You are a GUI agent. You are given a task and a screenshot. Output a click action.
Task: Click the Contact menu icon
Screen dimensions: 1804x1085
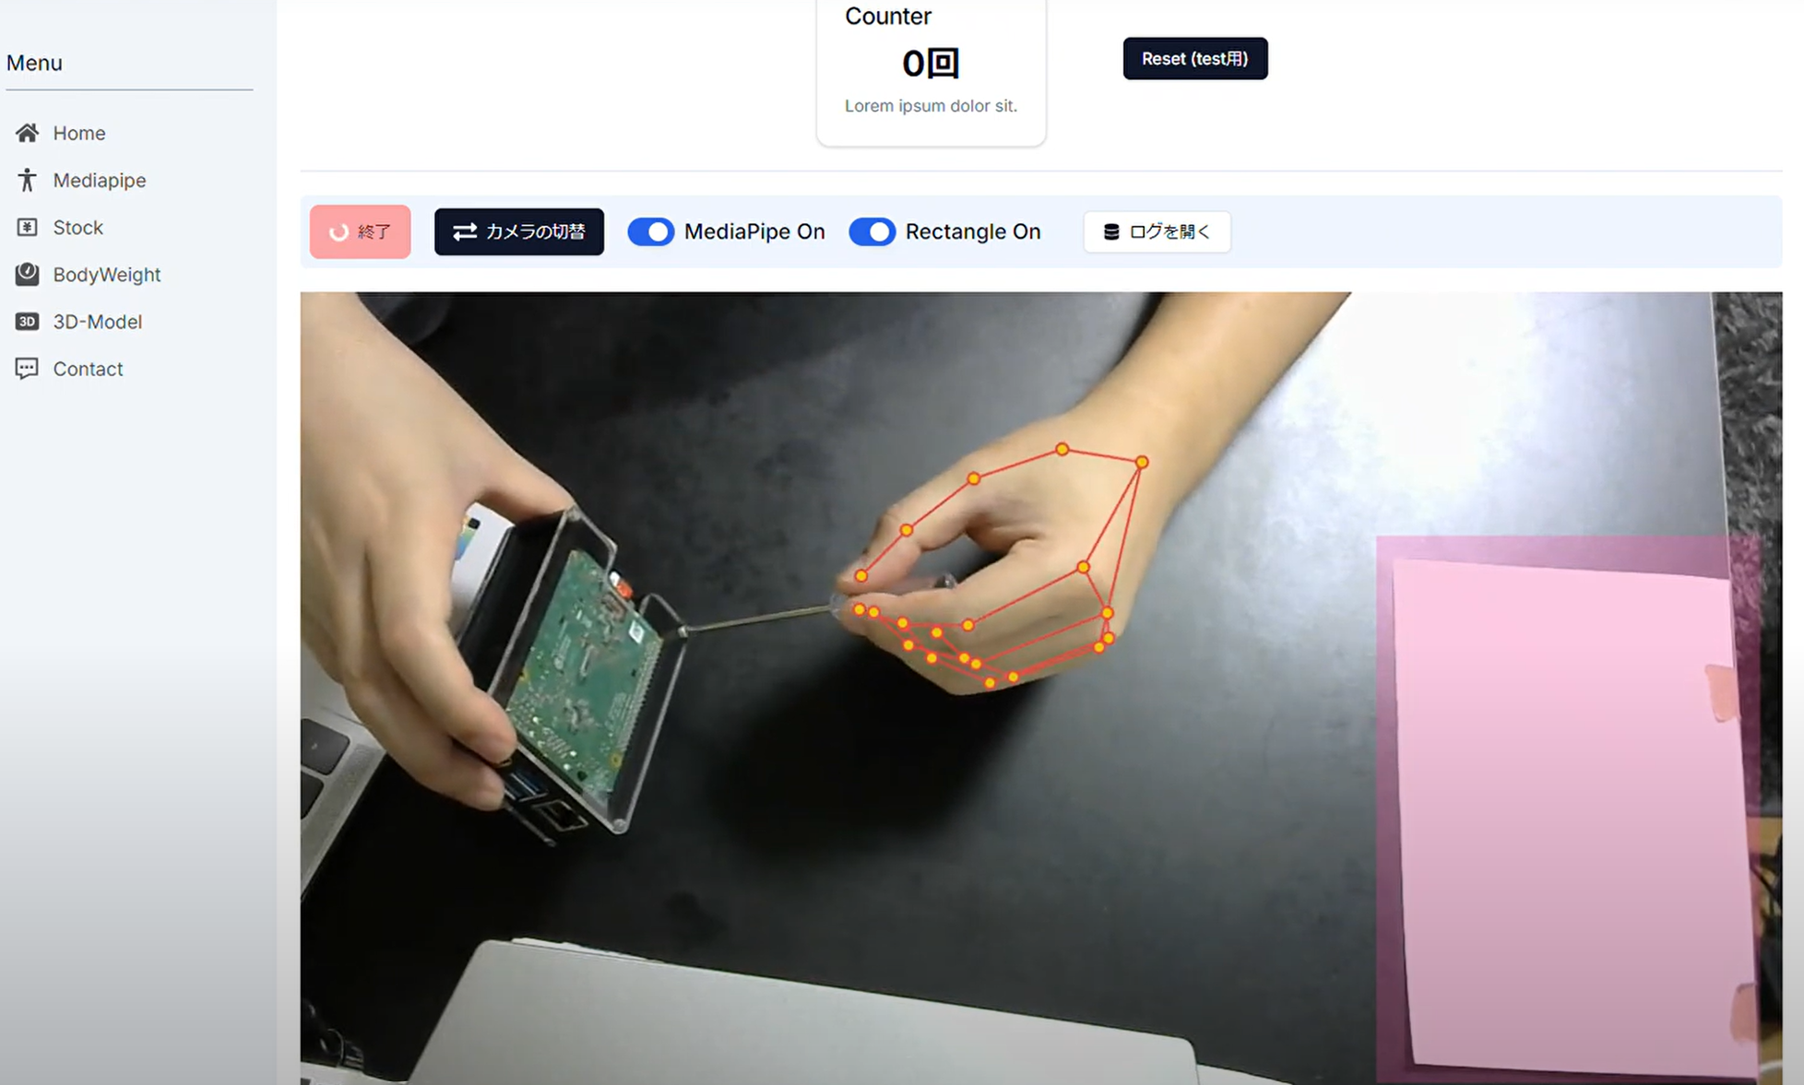26,367
